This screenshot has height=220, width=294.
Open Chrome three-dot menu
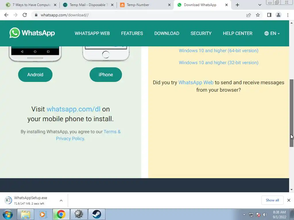pos(288,15)
